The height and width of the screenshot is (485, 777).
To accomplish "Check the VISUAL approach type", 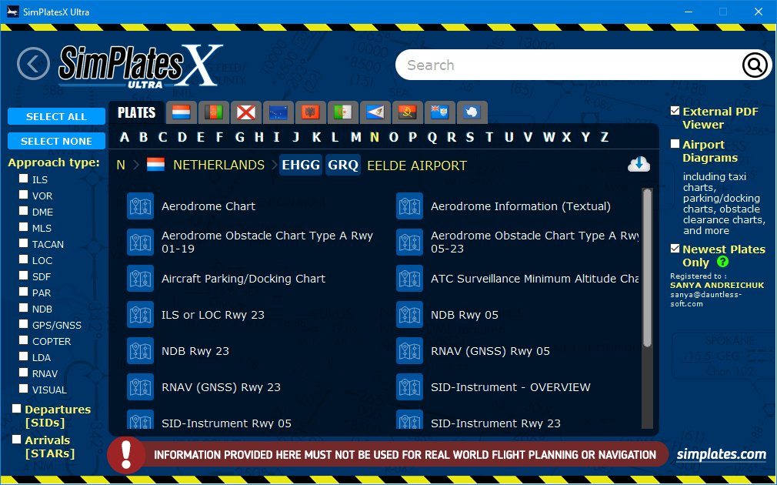I will point(23,388).
